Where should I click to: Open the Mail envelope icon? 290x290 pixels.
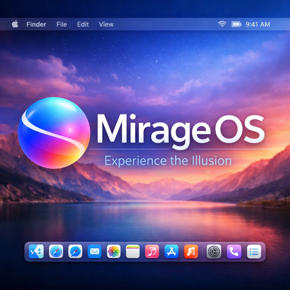95,251
